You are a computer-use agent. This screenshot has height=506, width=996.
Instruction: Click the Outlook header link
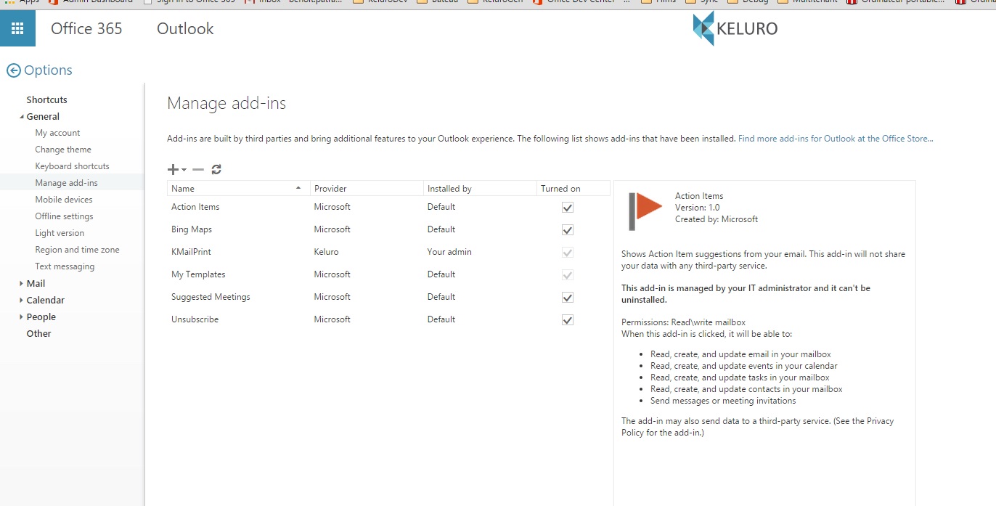185,29
